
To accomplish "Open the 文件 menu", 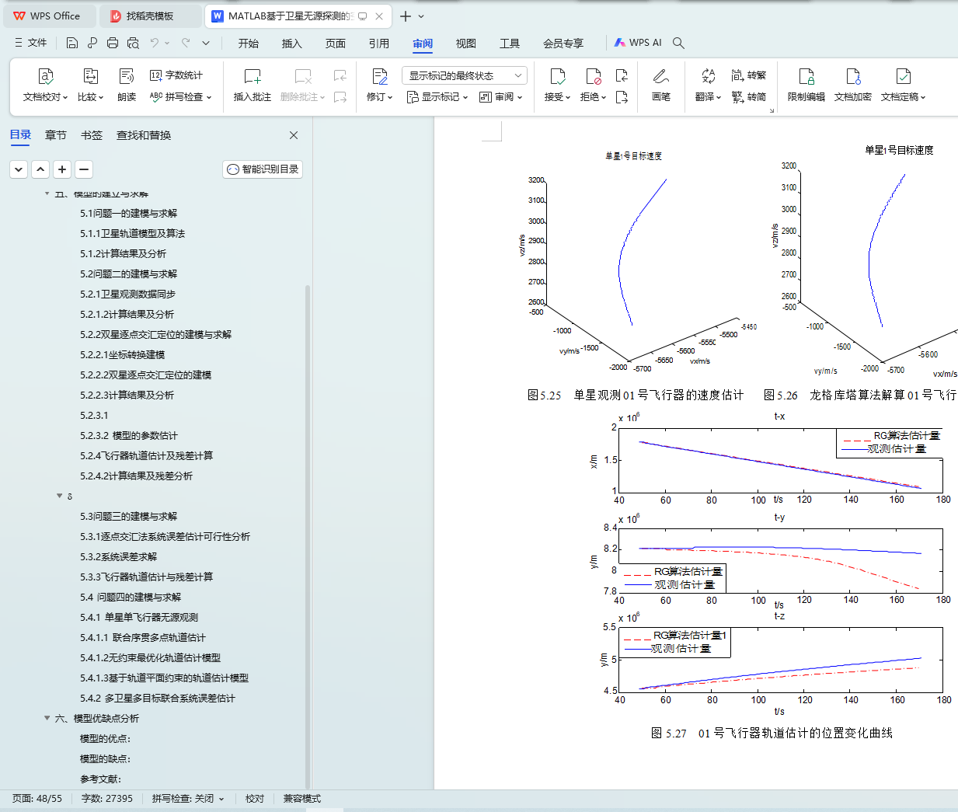I will pyautogui.click(x=31, y=43).
